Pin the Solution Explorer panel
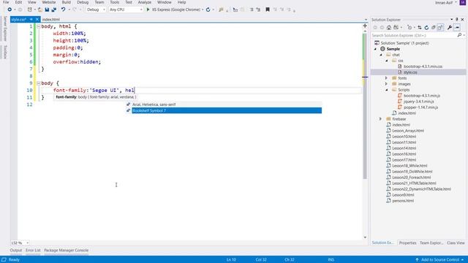468x263 pixels. point(456,20)
